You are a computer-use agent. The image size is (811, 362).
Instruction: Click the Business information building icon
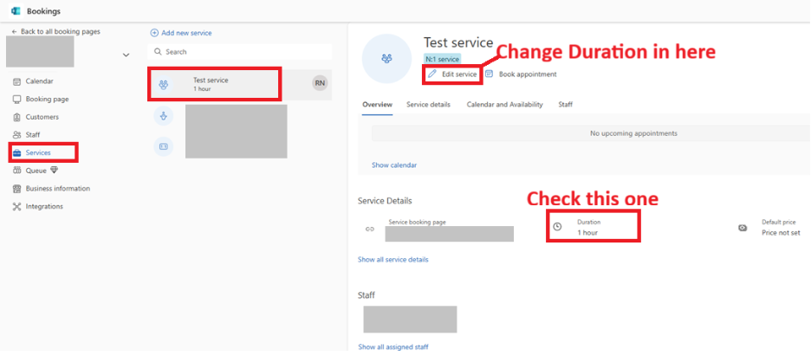pyautogui.click(x=16, y=189)
